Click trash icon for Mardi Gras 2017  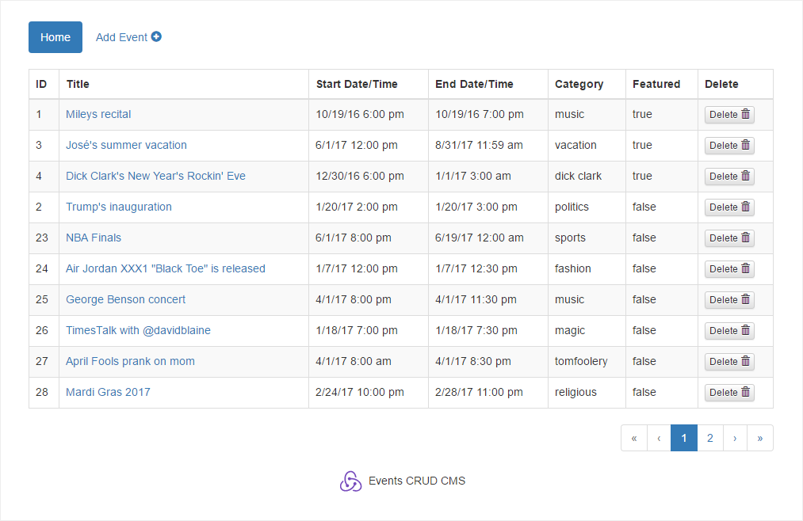(745, 392)
